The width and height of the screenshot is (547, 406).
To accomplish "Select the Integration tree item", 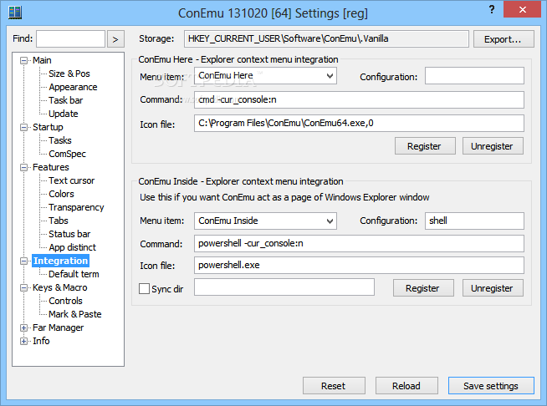I will (x=61, y=261).
